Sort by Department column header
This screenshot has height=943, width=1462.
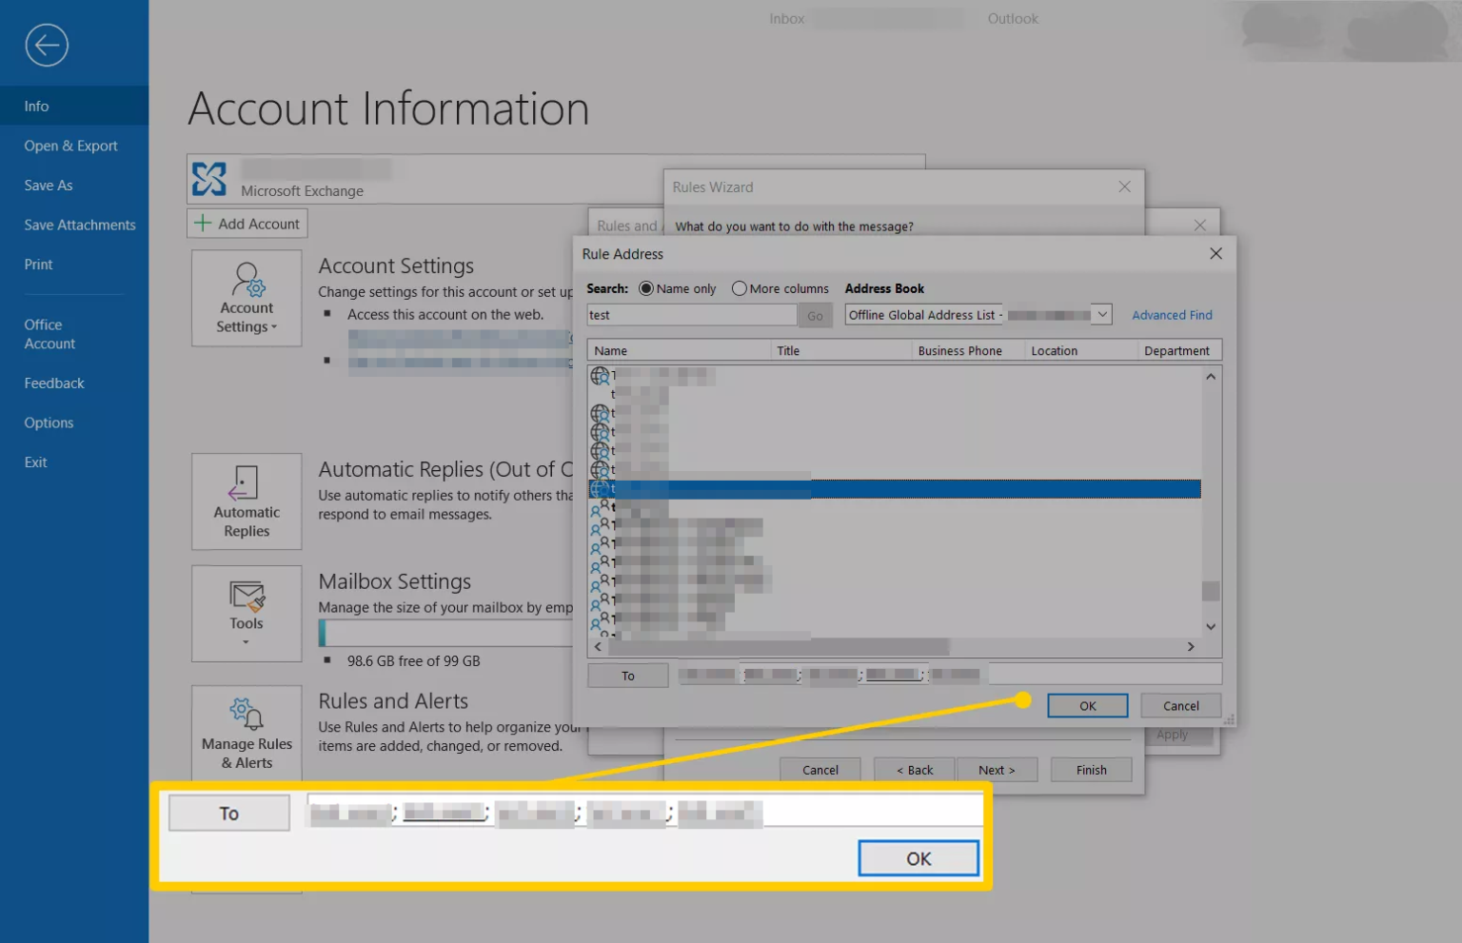tap(1179, 350)
